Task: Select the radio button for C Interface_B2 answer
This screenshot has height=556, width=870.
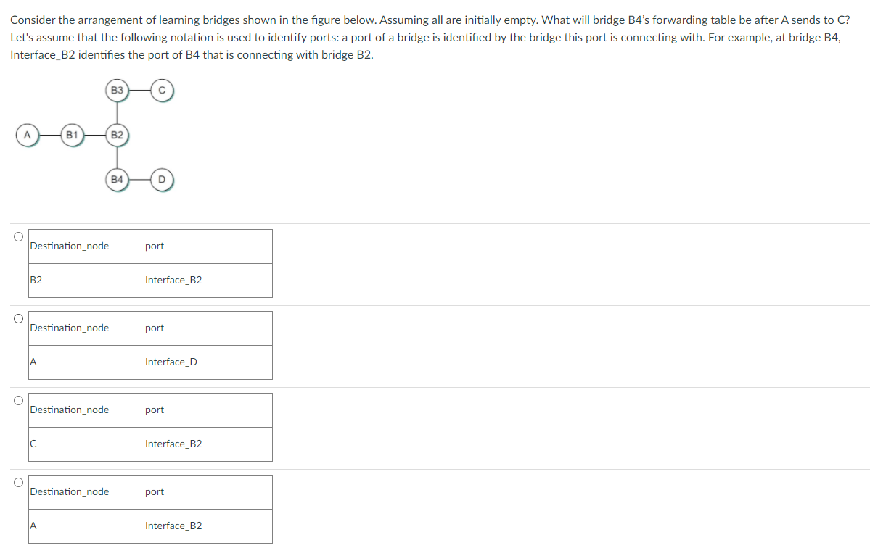Action: pyautogui.click(x=18, y=400)
